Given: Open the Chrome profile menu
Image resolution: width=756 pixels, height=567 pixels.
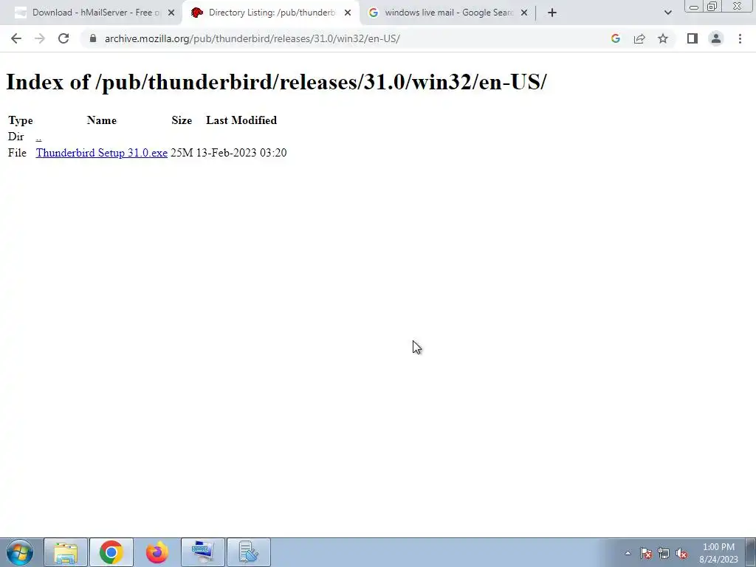Looking at the screenshot, I should click(716, 38).
